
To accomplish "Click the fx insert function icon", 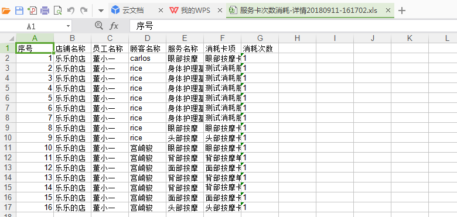I will (x=114, y=26).
